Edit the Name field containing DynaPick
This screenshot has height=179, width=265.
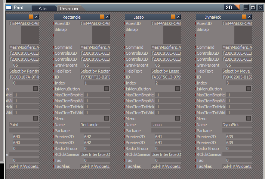coord(237,125)
